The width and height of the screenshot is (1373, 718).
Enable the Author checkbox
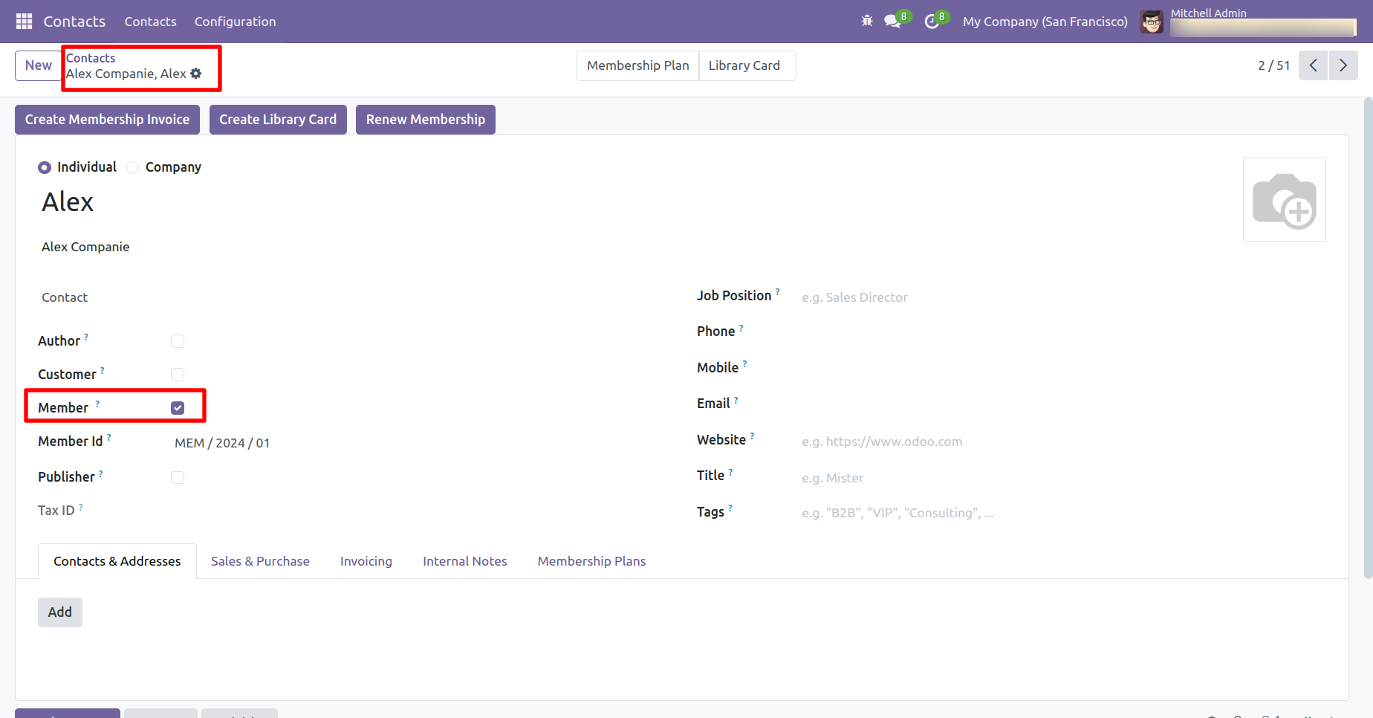(x=178, y=341)
